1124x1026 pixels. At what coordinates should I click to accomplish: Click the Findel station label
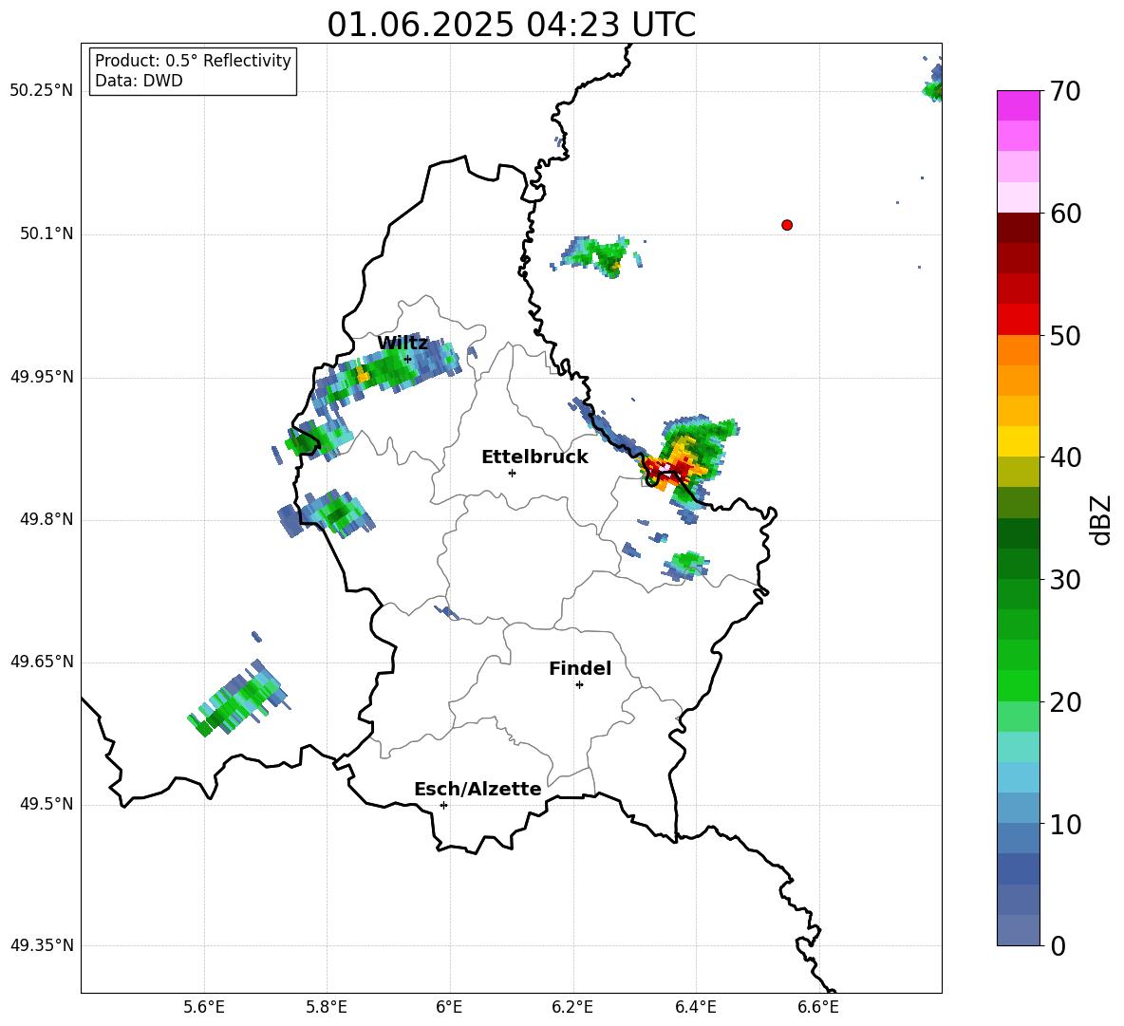point(580,668)
